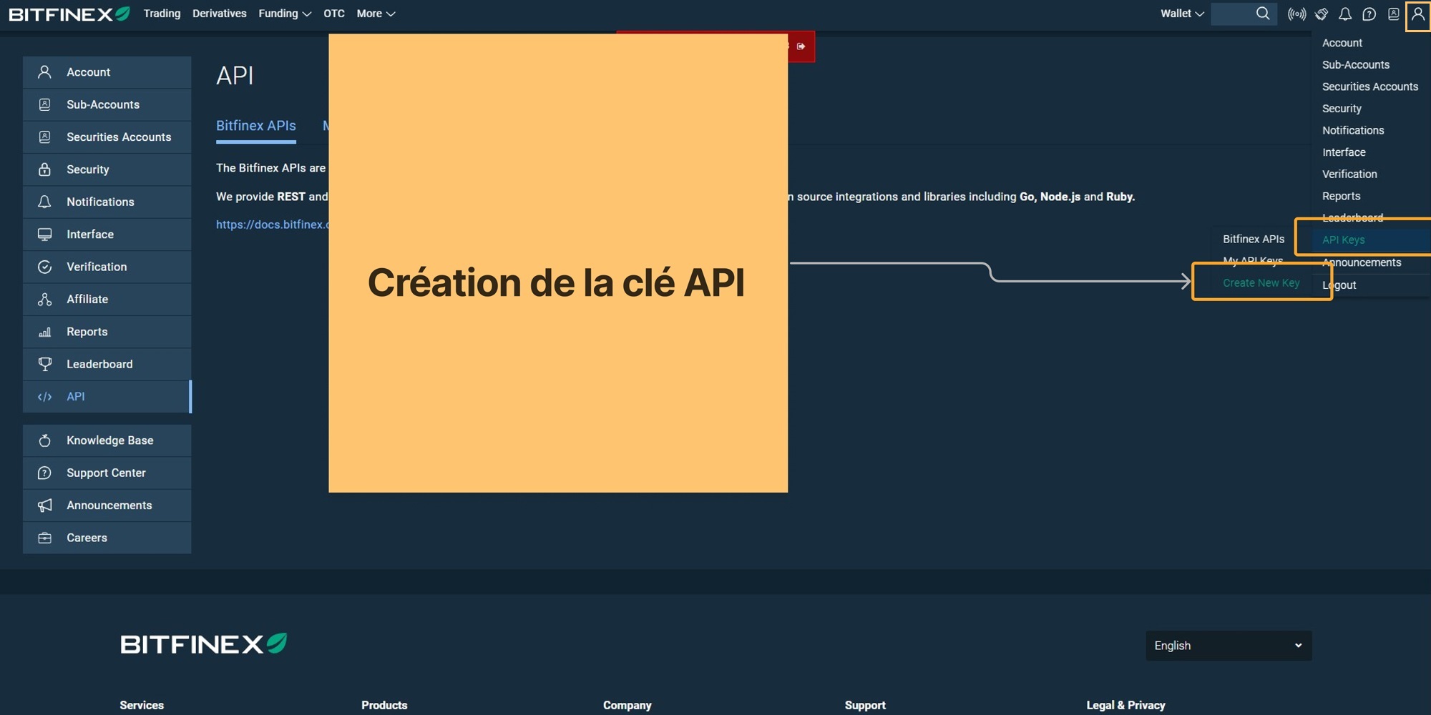1431x715 pixels.
Task: Choose Security in profile dropdown menu
Action: [x=1342, y=109]
